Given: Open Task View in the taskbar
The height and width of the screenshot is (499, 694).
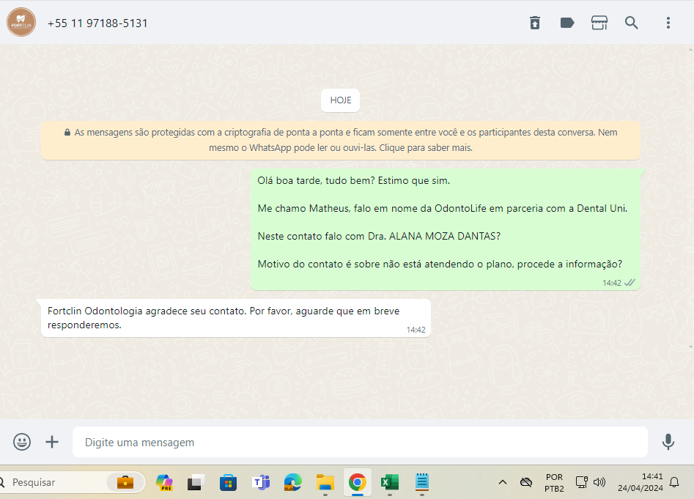Looking at the screenshot, I should click(x=196, y=482).
